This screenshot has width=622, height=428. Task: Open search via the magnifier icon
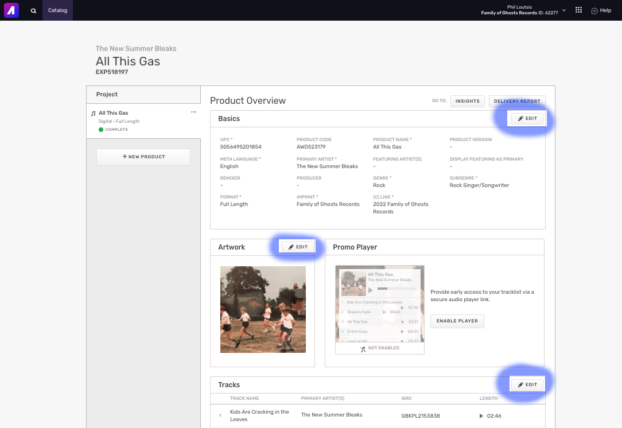pyautogui.click(x=33, y=10)
